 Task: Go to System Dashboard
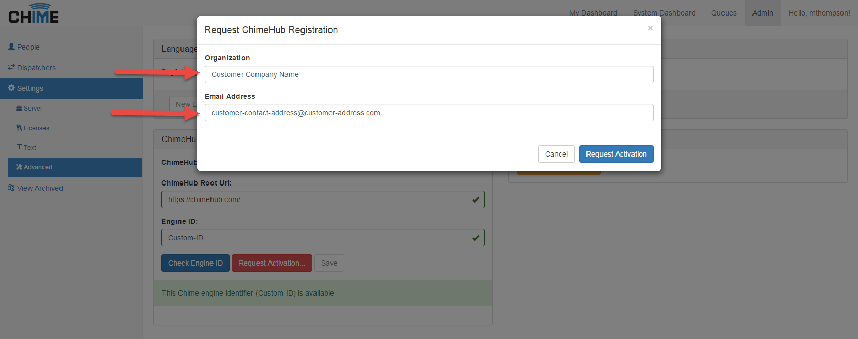(664, 13)
